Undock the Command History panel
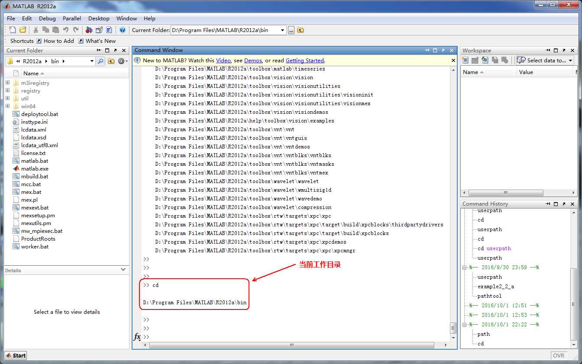Viewport: 582px width, 364px height. (x=564, y=204)
